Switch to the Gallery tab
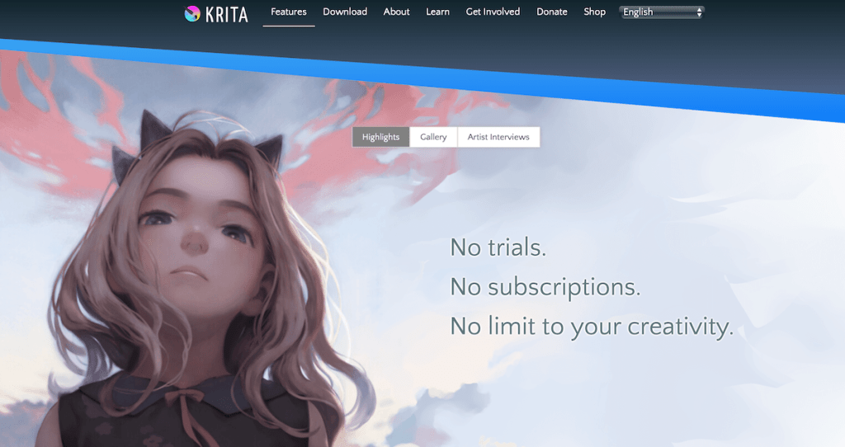 click(433, 137)
